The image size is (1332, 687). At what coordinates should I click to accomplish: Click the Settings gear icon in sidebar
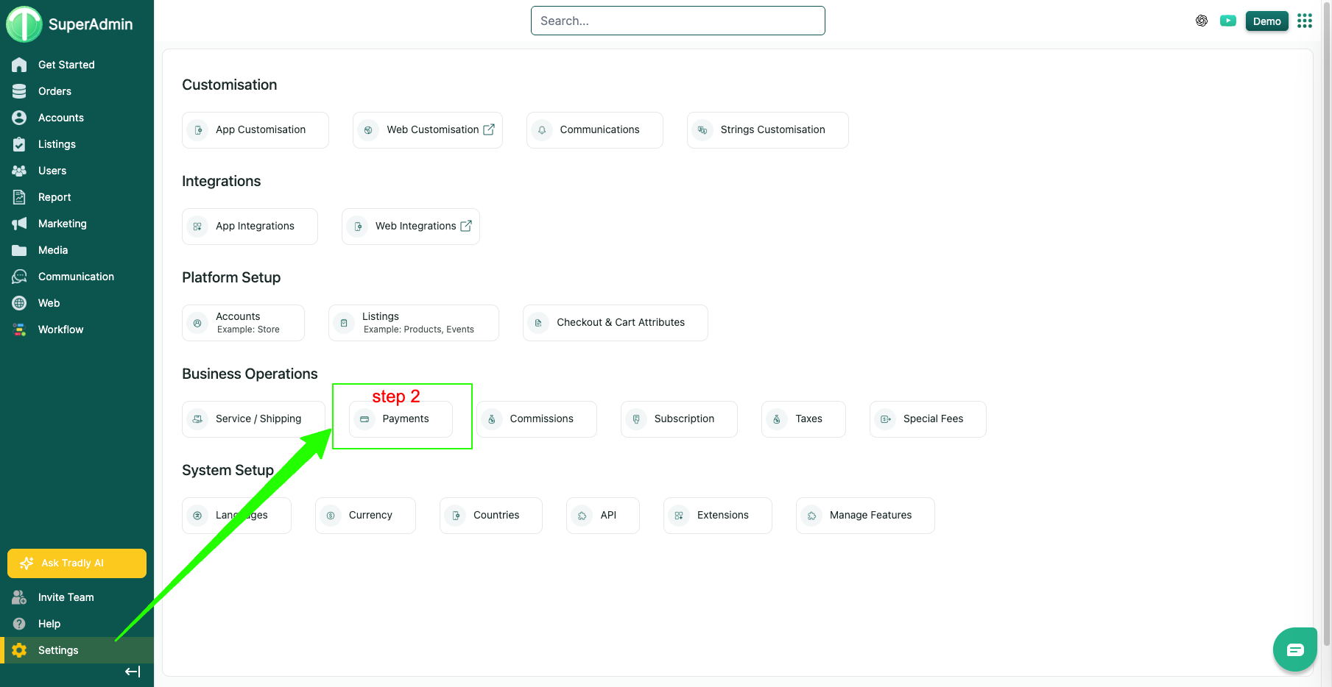[19, 650]
